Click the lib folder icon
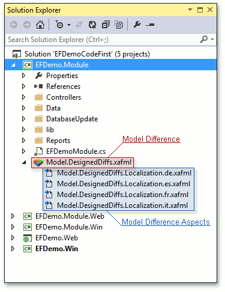225x292 pixels. coord(38,130)
